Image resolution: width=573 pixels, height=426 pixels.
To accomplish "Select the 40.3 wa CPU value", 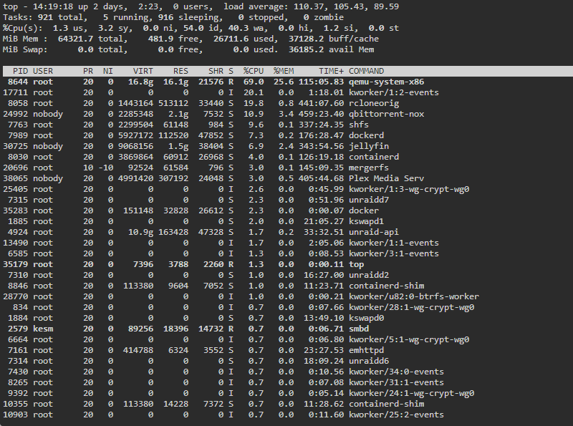I will coord(244,28).
